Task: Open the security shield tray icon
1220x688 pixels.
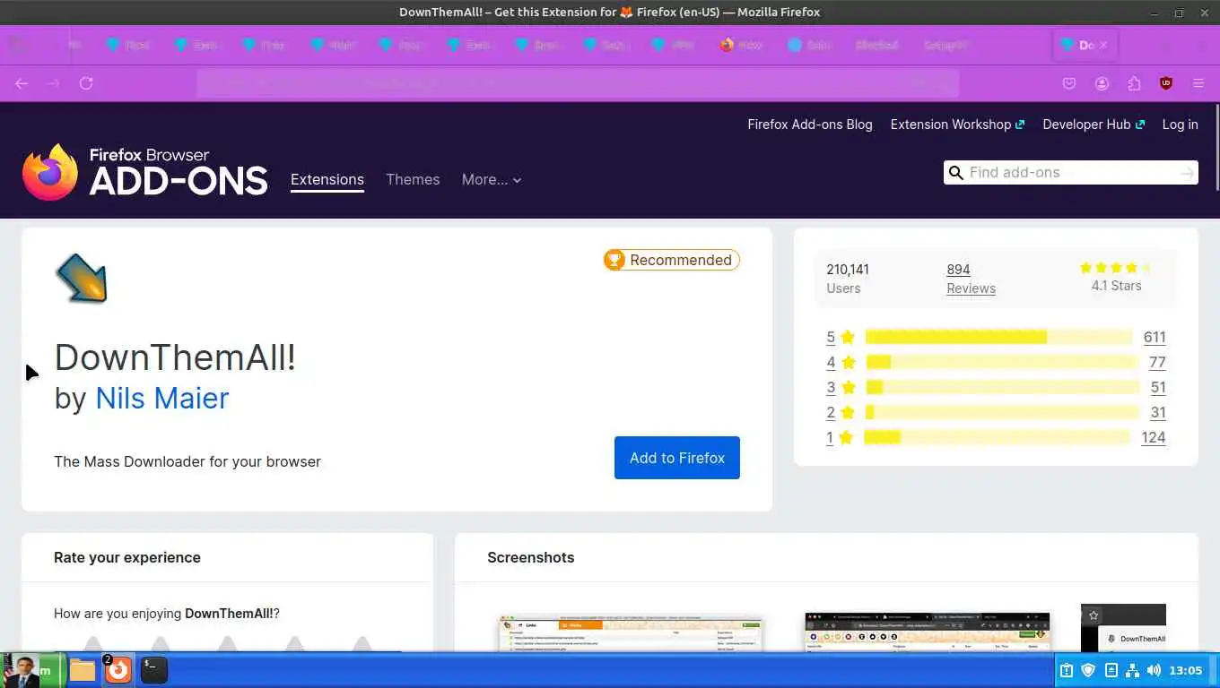Action: [1088, 670]
